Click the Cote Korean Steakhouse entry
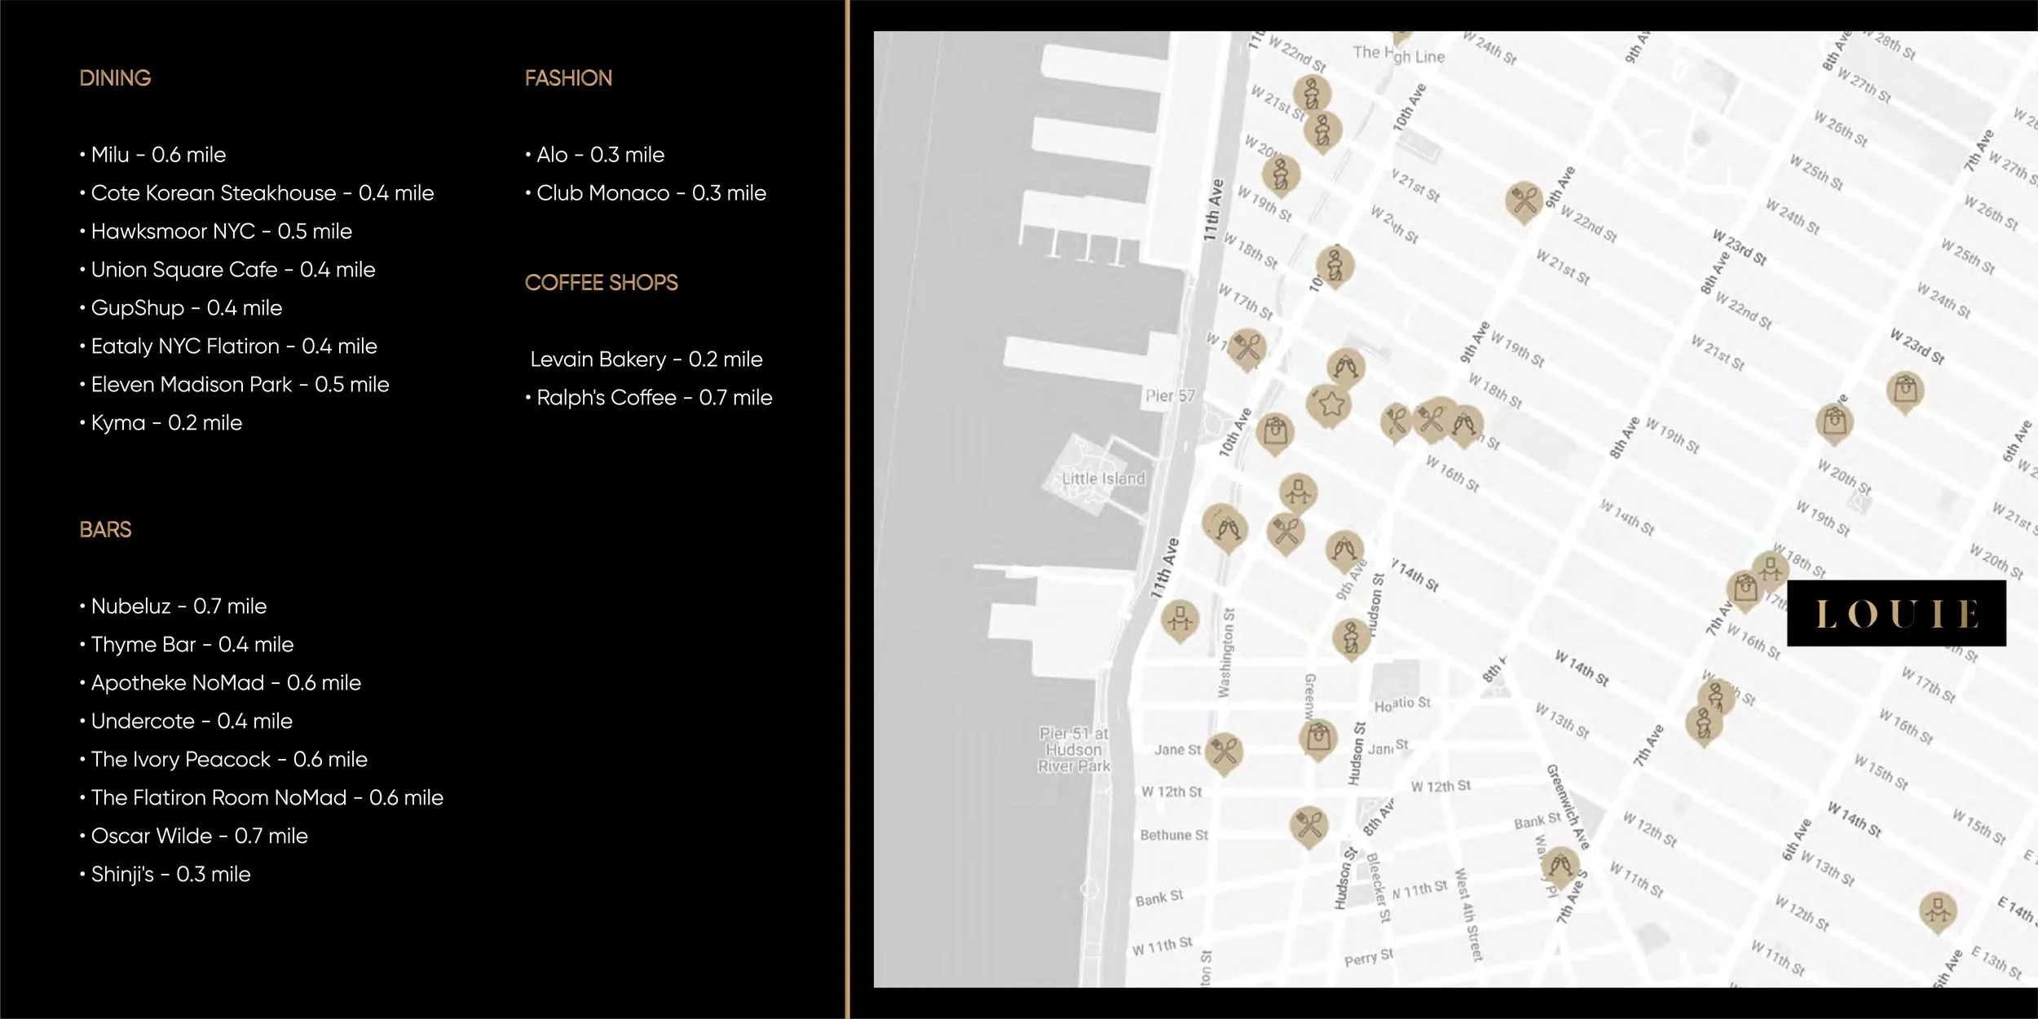This screenshot has width=2038, height=1019. coord(262,193)
